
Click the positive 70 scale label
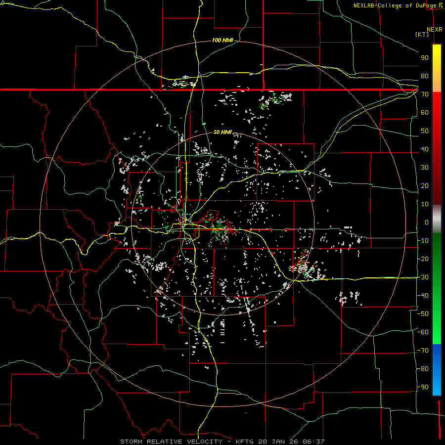pyautogui.click(x=425, y=94)
